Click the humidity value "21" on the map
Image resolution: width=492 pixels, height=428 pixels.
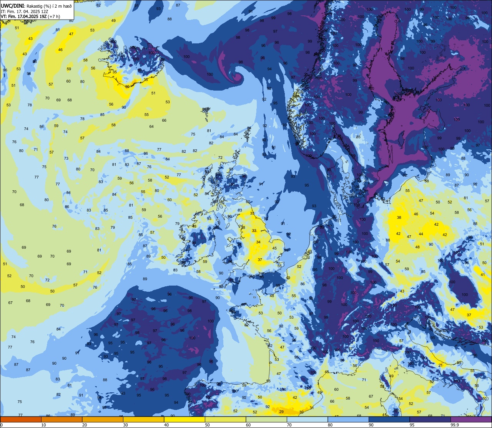tap(440, 365)
